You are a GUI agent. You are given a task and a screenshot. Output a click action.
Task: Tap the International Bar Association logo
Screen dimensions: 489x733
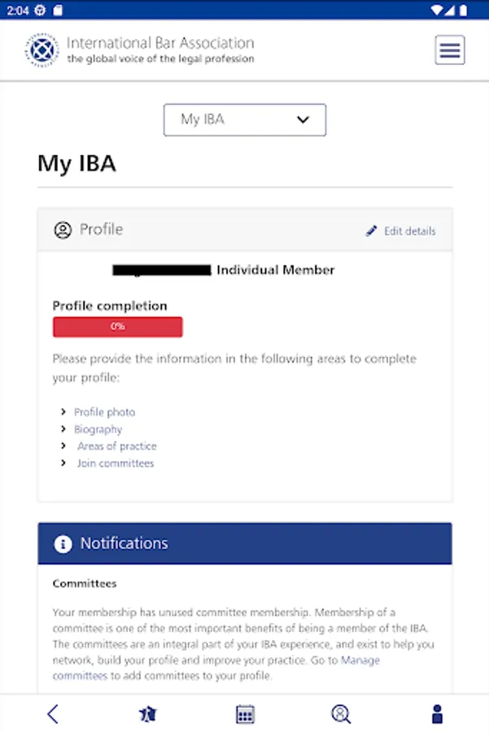(42, 50)
